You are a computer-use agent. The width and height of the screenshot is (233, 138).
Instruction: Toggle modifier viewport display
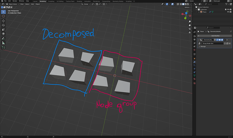click(x=219, y=40)
